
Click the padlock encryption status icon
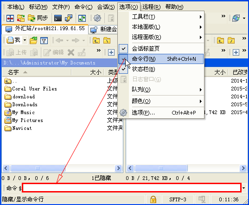click(x=153, y=199)
